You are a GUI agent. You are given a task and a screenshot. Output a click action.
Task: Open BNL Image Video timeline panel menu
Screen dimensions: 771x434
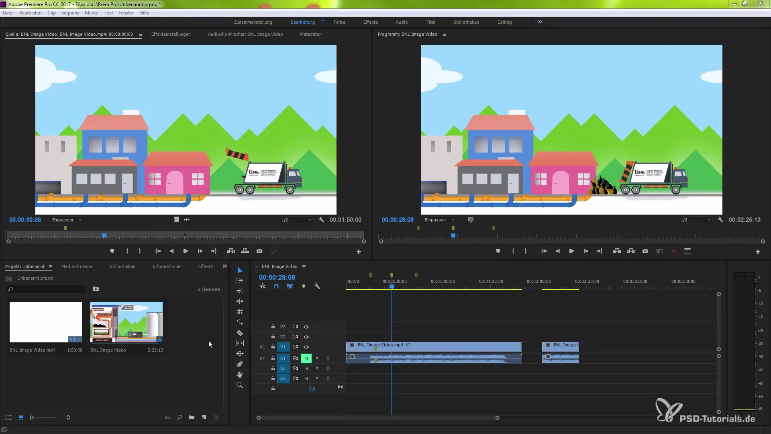pyautogui.click(x=304, y=266)
